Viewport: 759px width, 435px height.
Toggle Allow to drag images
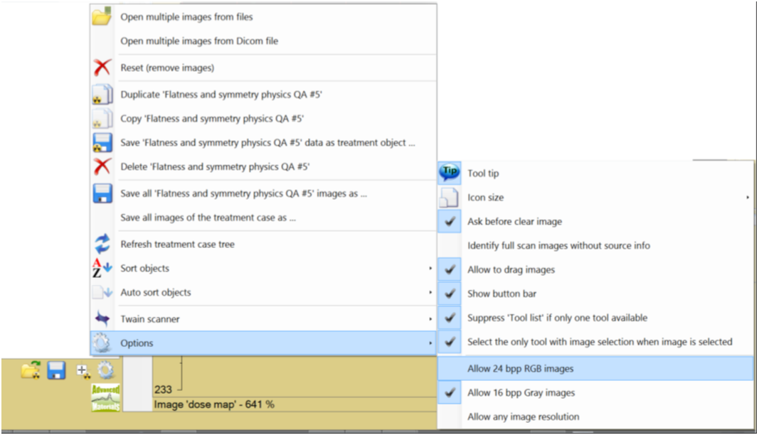pos(595,269)
